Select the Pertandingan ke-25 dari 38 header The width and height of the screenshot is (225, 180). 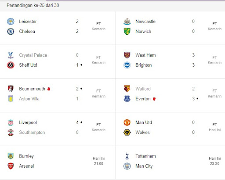tap(33, 5)
